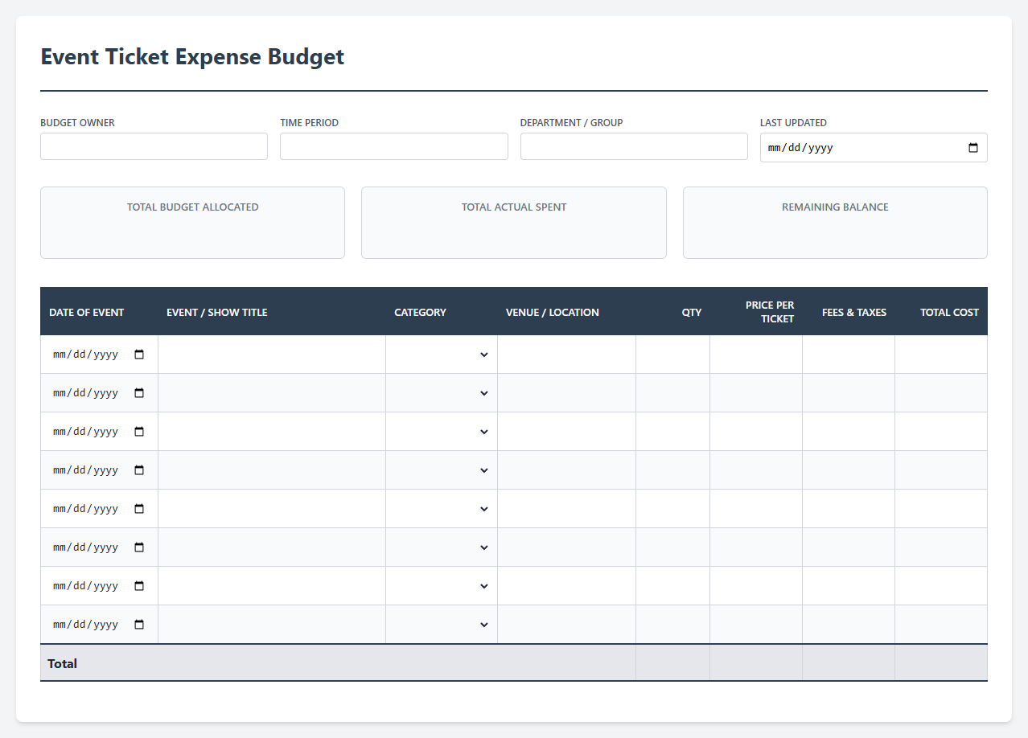1028x738 pixels.
Task: Focus the Budget Owner input field
Action: 154,146
